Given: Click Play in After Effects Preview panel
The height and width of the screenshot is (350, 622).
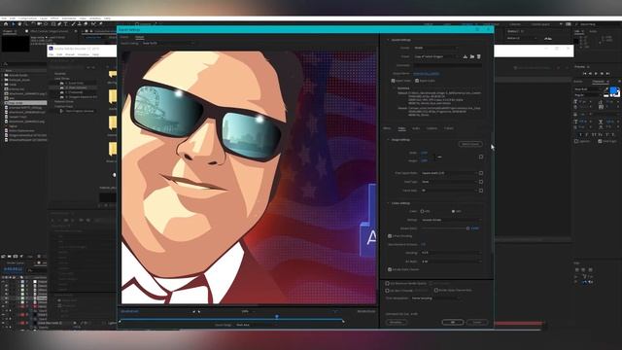Looking at the screenshot, I should [596, 74].
